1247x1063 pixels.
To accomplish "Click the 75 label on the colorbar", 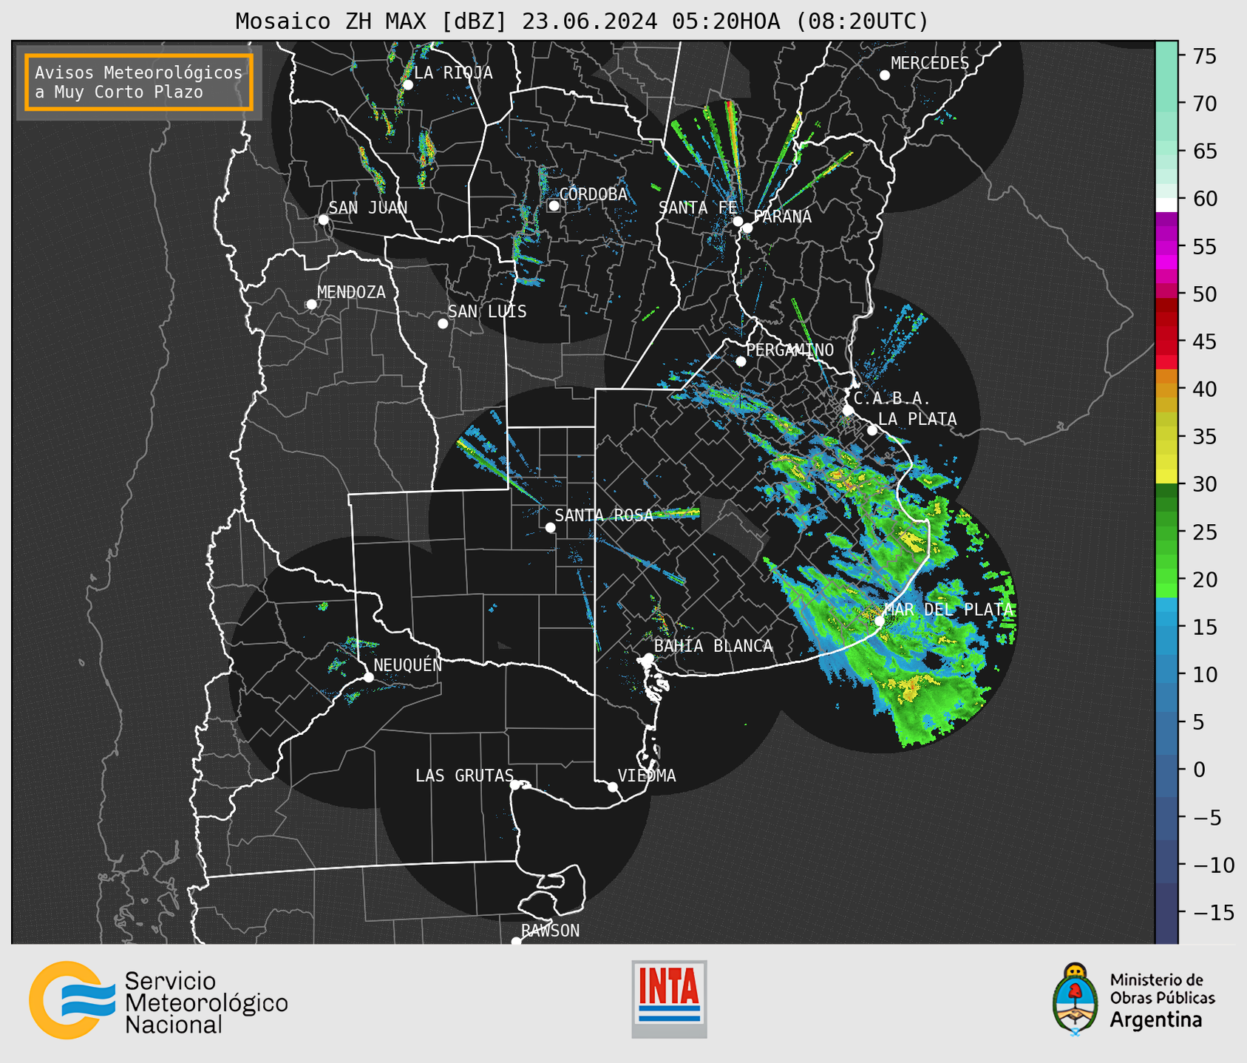I will pos(1205,56).
